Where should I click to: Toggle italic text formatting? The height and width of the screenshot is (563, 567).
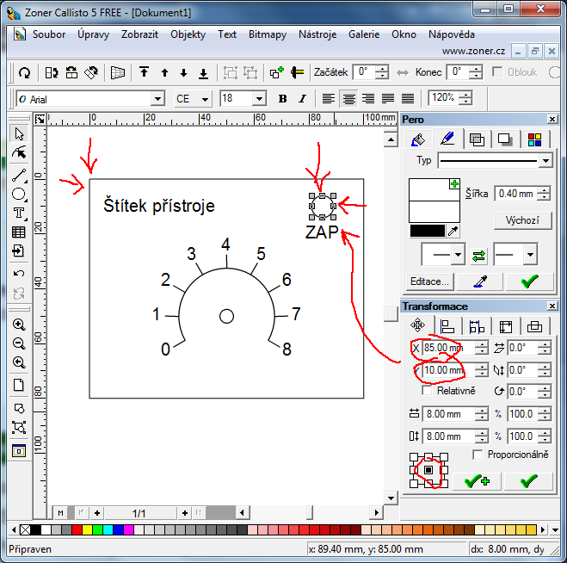[x=302, y=98]
